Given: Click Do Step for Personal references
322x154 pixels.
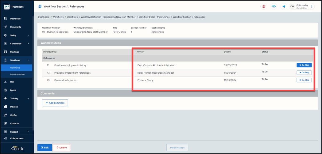Looking at the screenshot, I should point(304,80).
